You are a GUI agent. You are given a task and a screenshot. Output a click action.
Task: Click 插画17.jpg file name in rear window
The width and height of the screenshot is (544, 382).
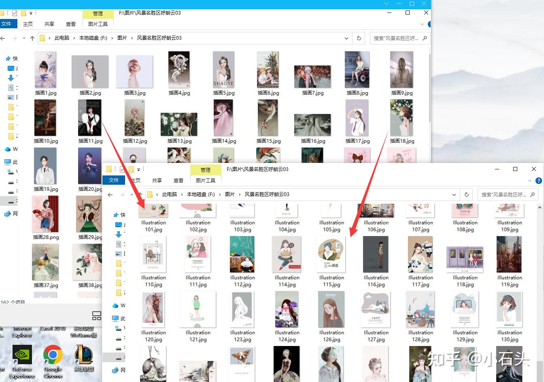[357, 141]
